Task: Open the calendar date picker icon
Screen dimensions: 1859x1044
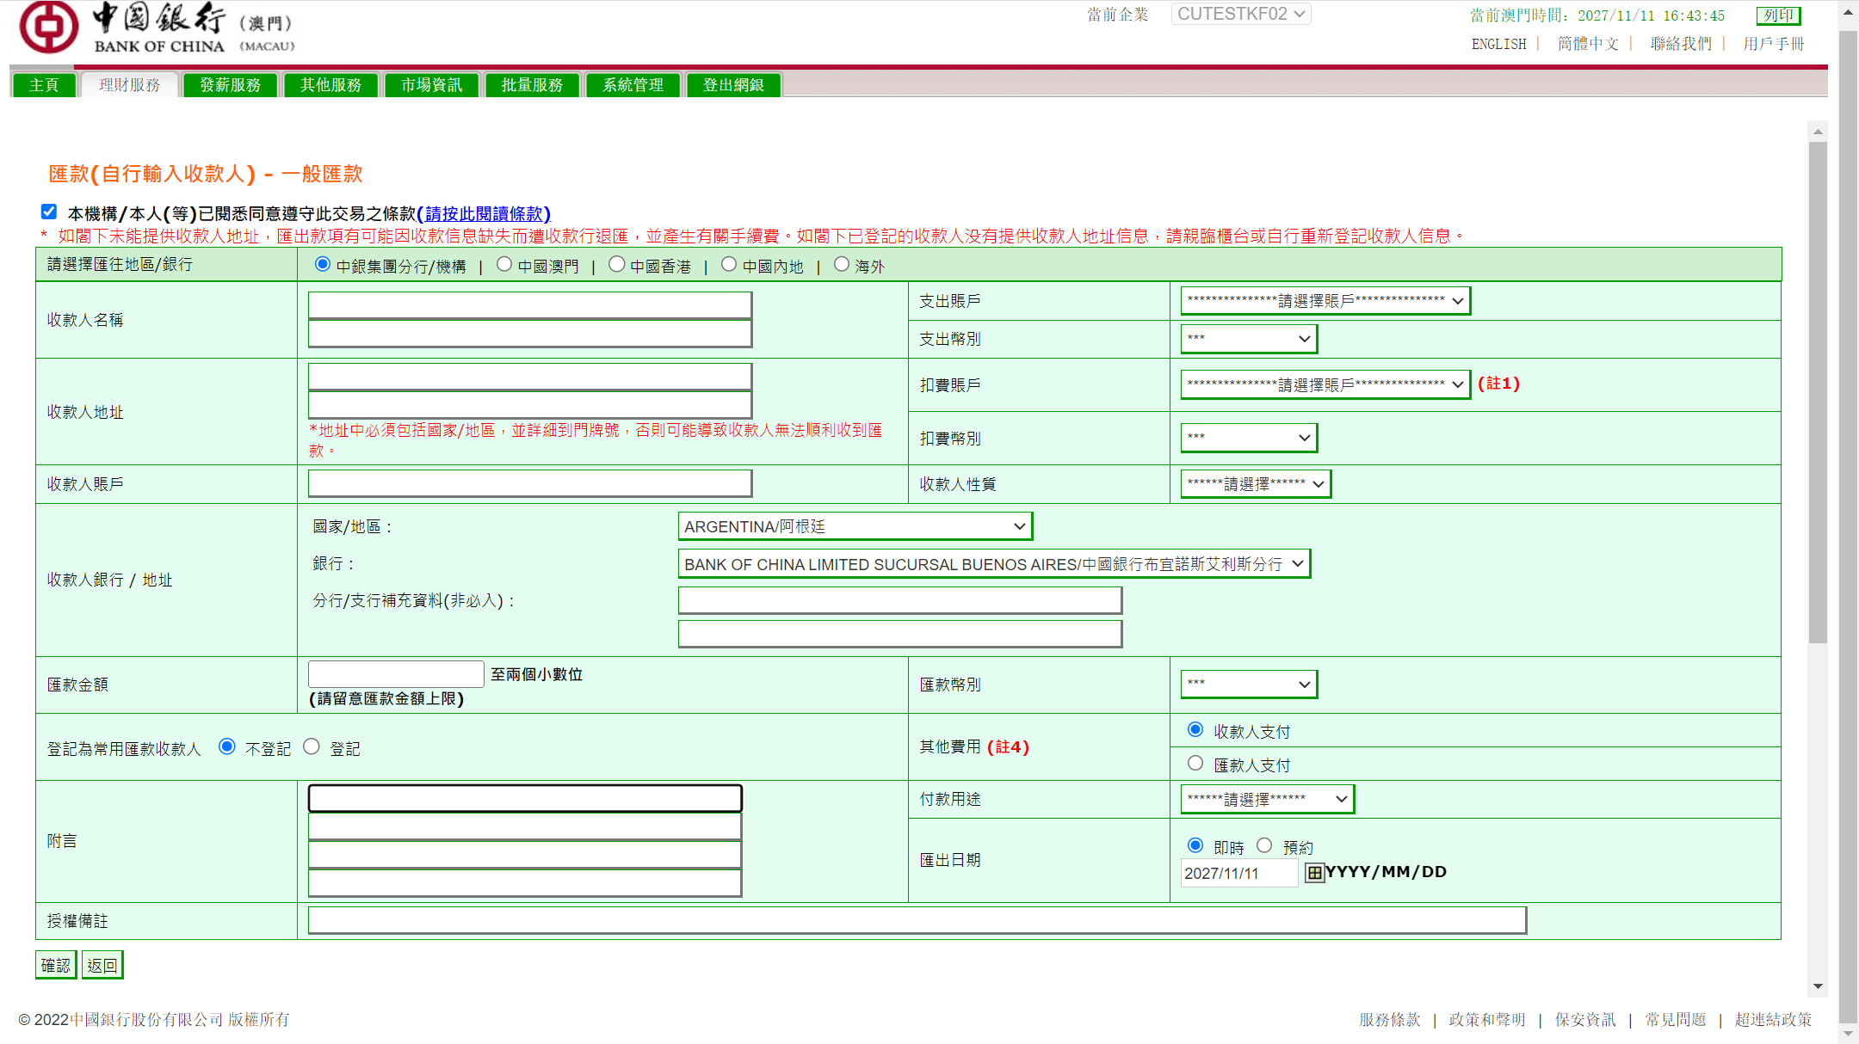Action: point(1314,873)
